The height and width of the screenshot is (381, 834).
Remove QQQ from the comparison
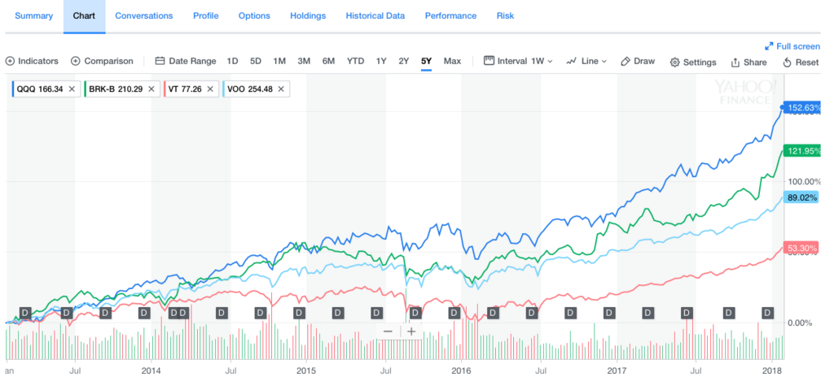(x=72, y=89)
